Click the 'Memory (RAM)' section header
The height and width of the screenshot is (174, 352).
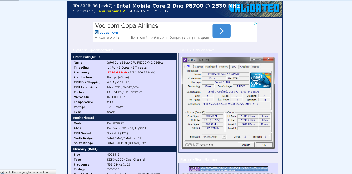124,149
